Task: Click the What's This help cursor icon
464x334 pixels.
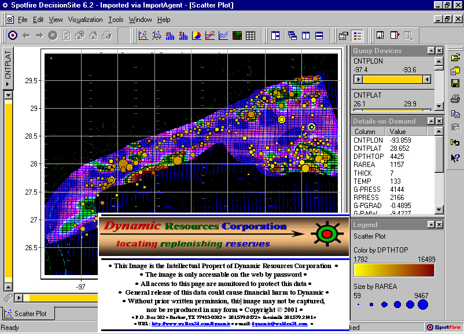Action: coord(455,157)
